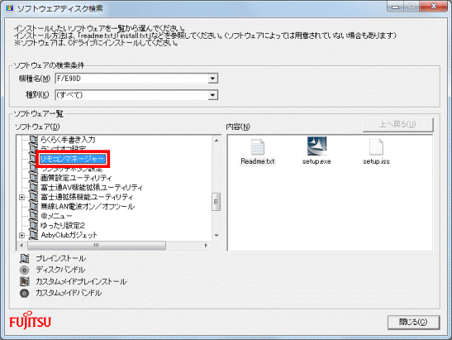
Task: Click setup.exe file name label
Action: pos(316,161)
